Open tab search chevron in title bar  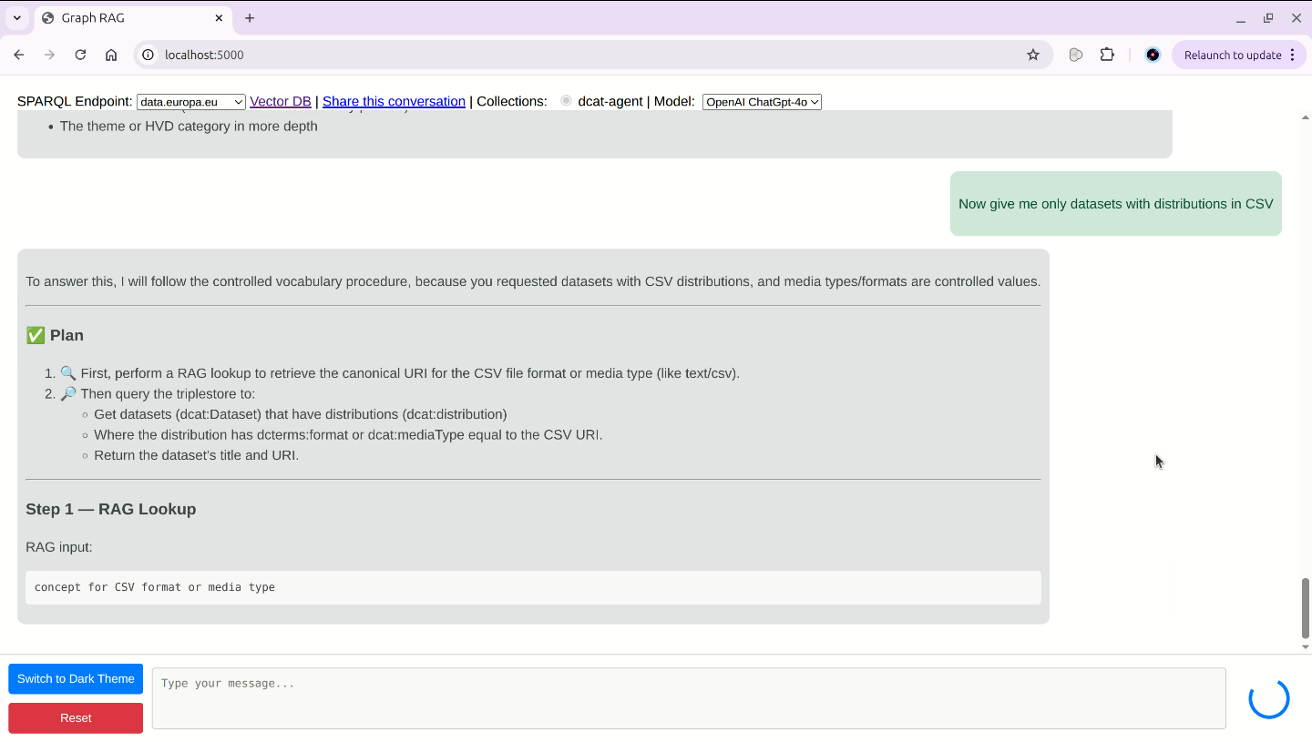tap(16, 18)
